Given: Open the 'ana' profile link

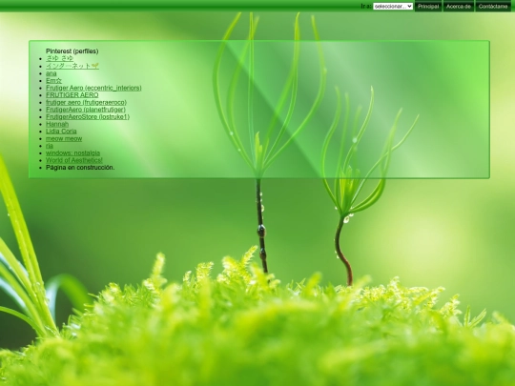Looking at the screenshot, I should click(x=51, y=73).
